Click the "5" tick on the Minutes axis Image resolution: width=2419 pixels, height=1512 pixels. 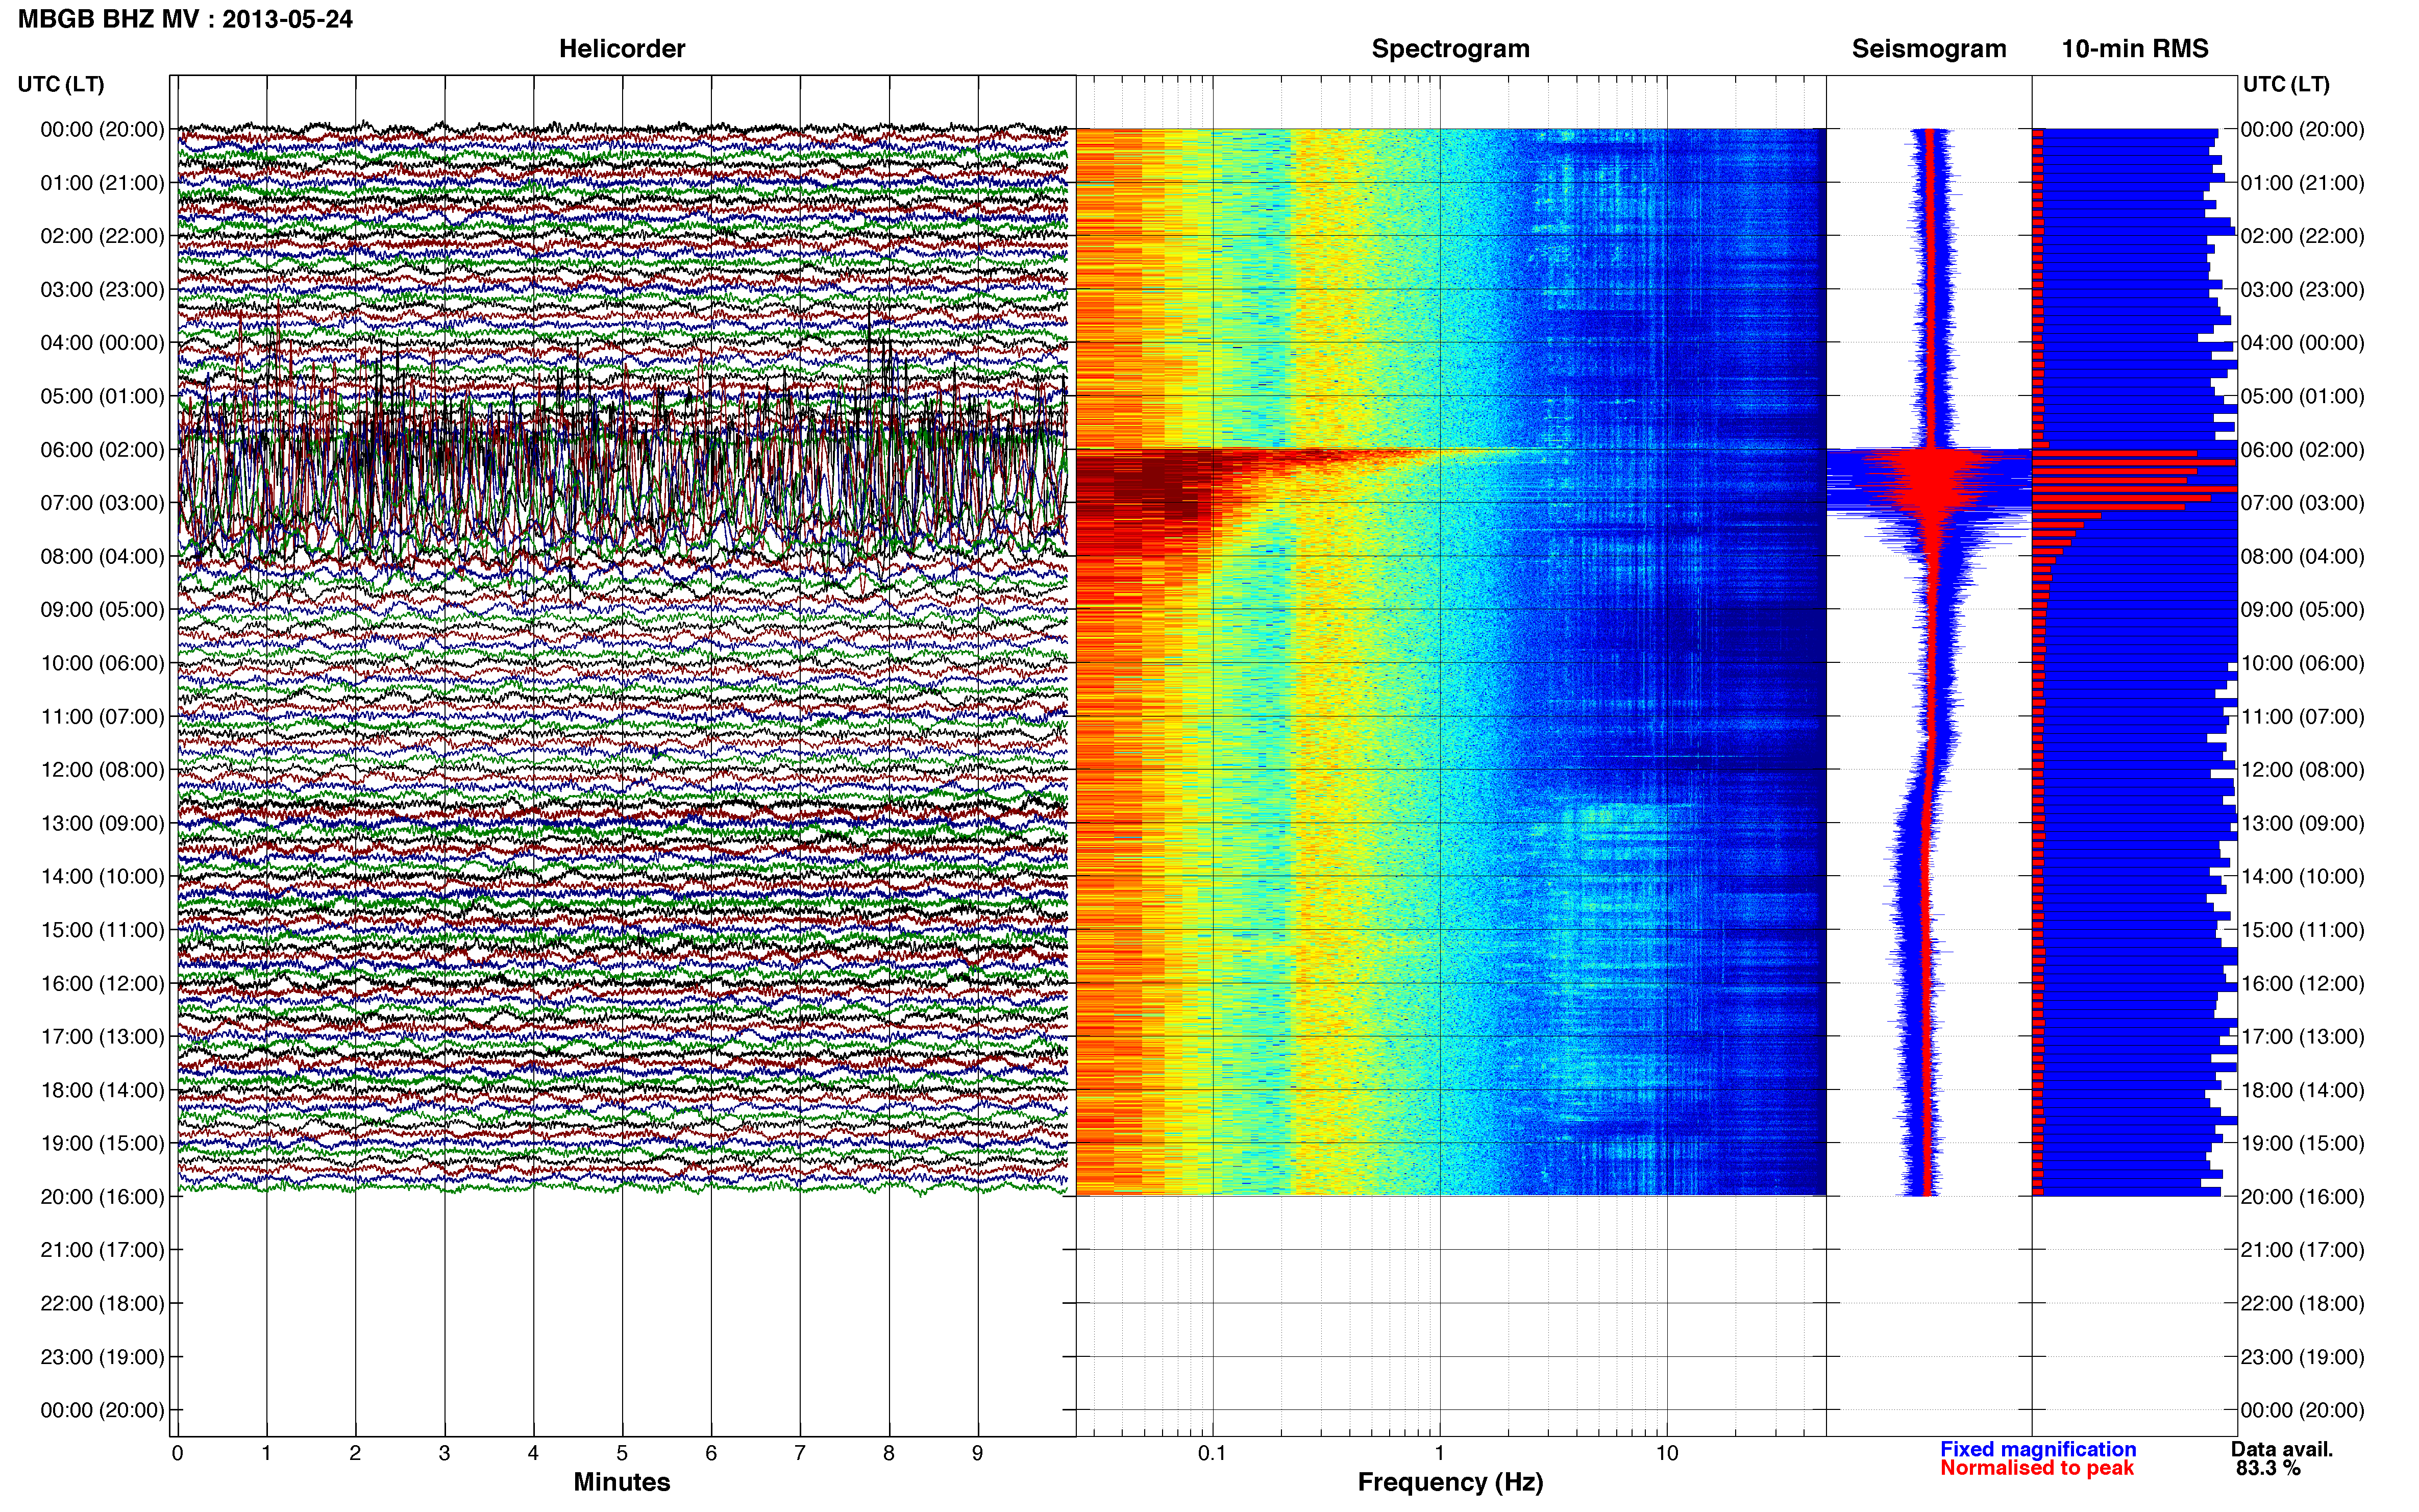pos(622,1453)
